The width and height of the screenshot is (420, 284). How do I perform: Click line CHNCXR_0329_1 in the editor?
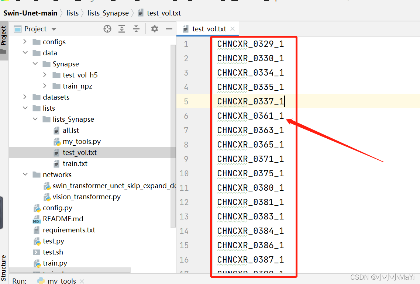pos(250,44)
